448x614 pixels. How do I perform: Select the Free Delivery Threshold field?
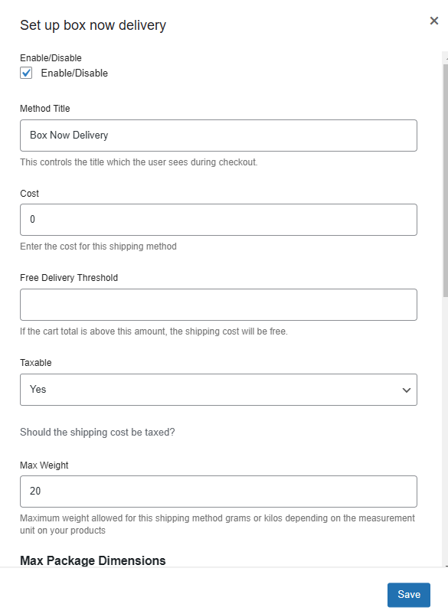coord(218,305)
